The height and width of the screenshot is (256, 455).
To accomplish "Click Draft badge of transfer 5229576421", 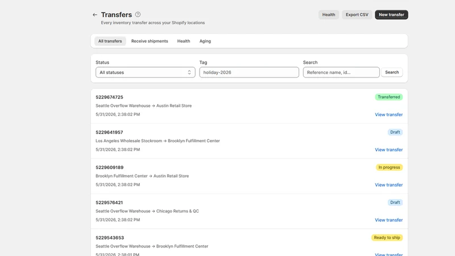I will click(x=395, y=203).
